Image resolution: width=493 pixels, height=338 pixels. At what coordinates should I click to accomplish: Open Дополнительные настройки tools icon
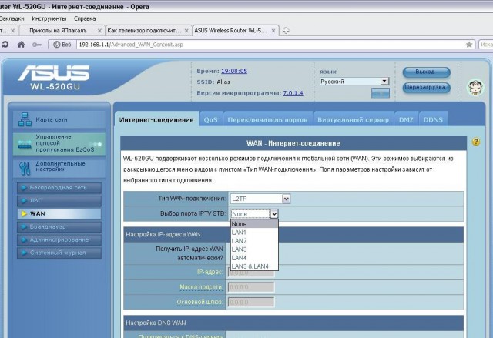click(24, 169)
